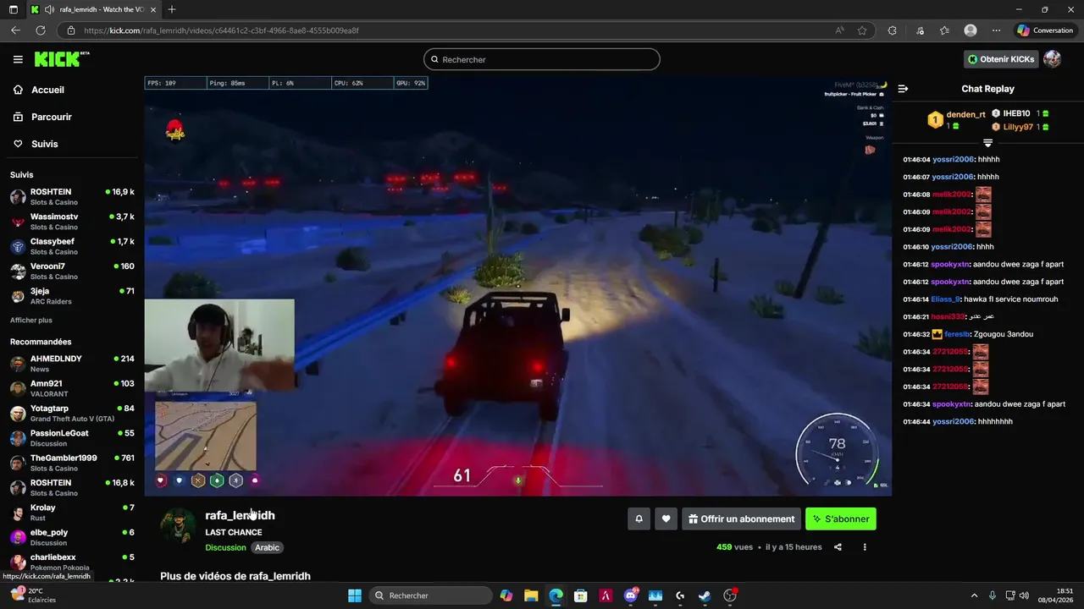
Task: Select the rafa_lemridh browser tab
Action: point(93,9)
